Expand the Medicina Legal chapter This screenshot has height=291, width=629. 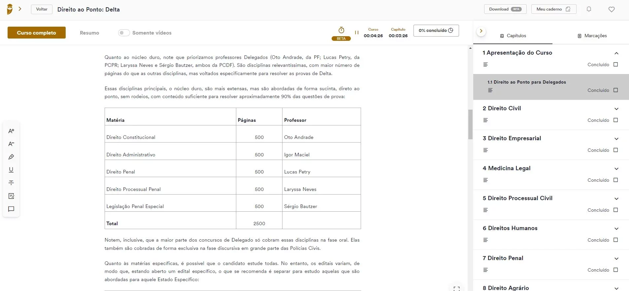(616, 169)
